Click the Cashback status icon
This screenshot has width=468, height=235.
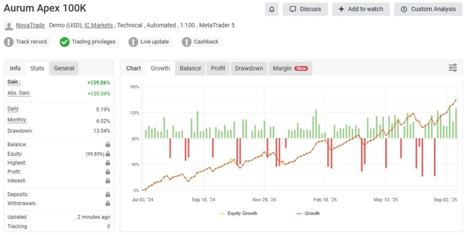186,42
